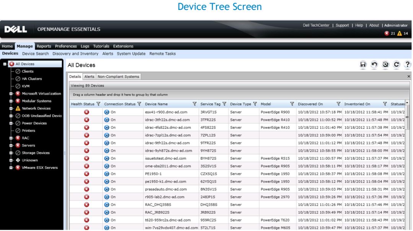
Task: Expand the Storage Devices node
Action: pyautogui.click(x=11, y=153)
